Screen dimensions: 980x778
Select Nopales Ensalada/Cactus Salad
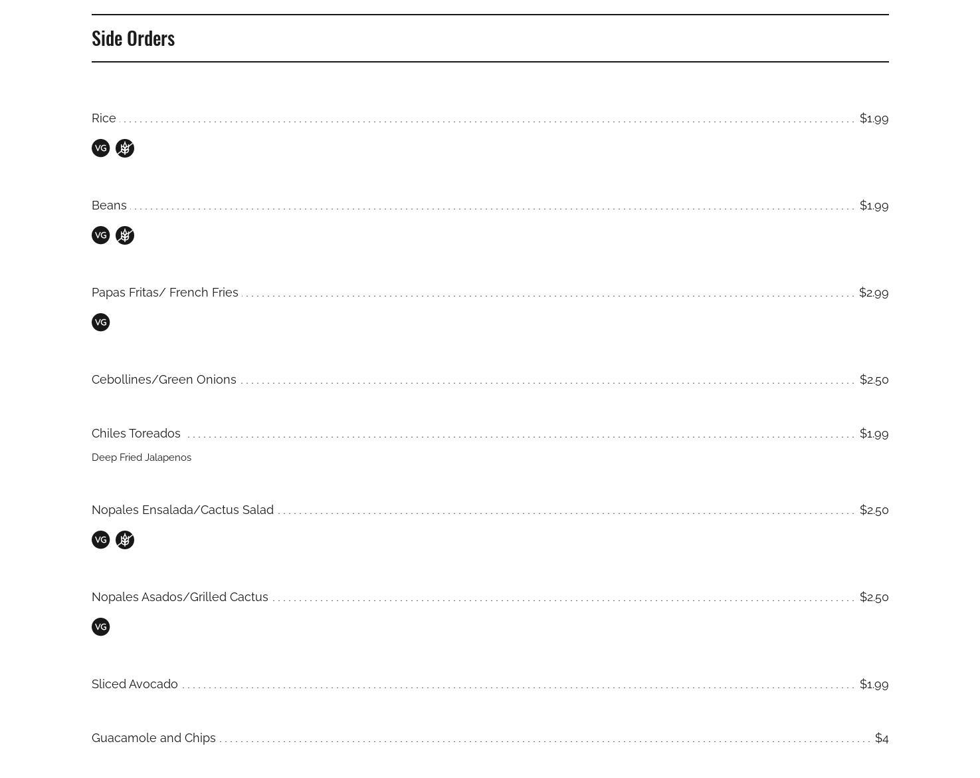(x=183, y=510)
